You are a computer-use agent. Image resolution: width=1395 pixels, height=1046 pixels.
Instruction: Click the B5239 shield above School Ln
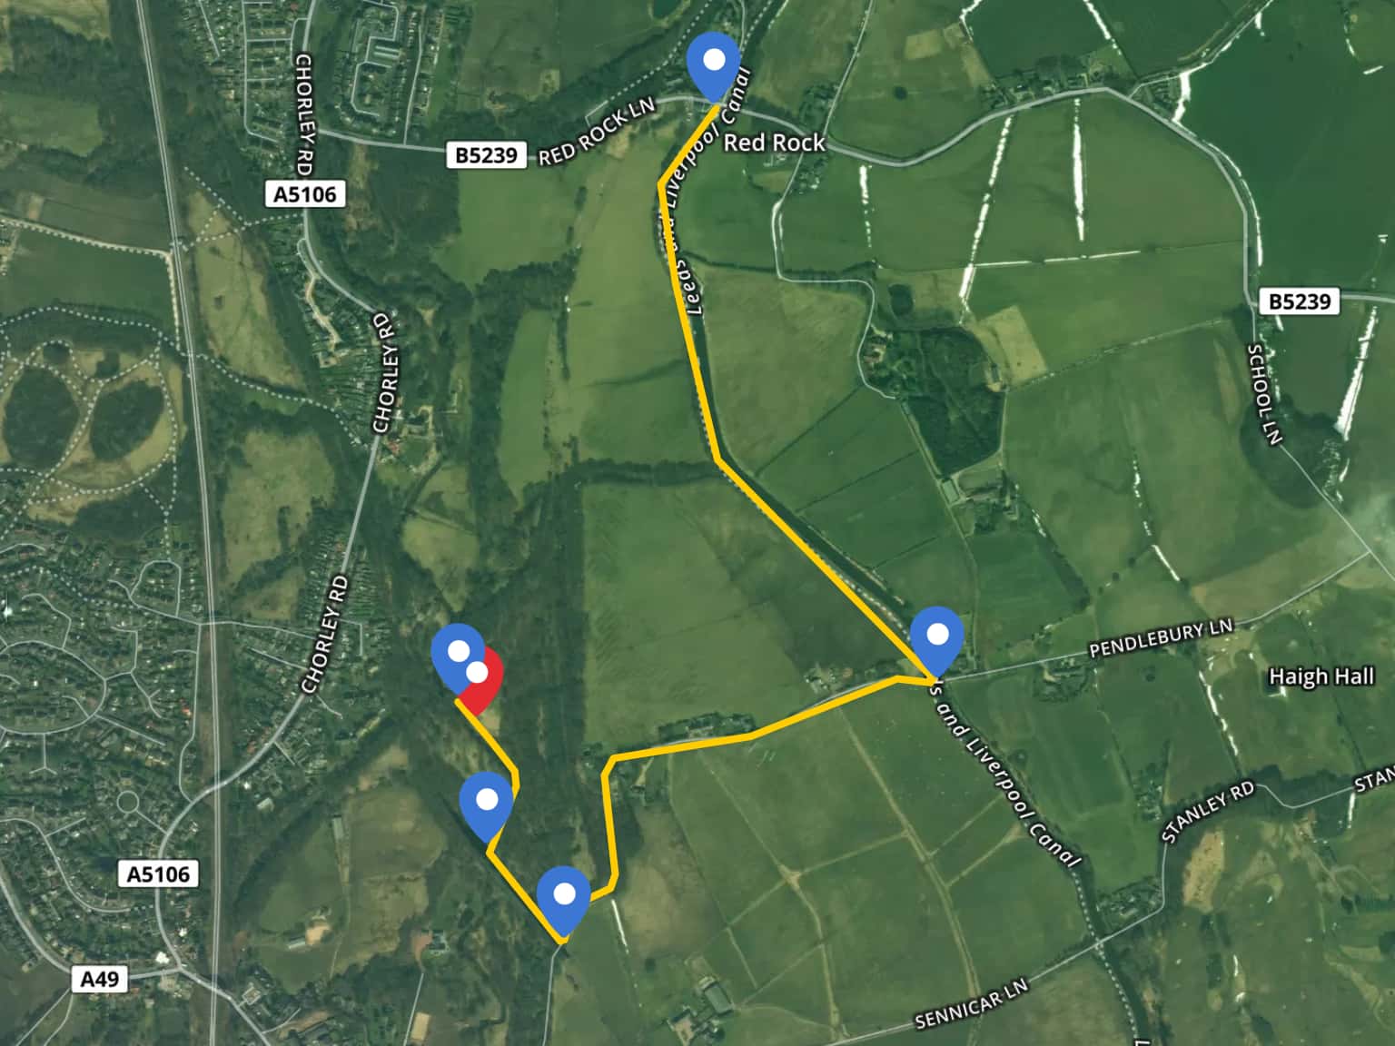(1299, 301)
